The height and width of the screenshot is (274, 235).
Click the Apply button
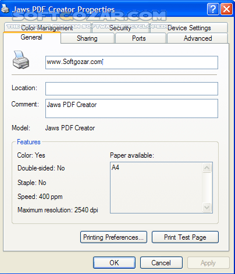point(208,263)
